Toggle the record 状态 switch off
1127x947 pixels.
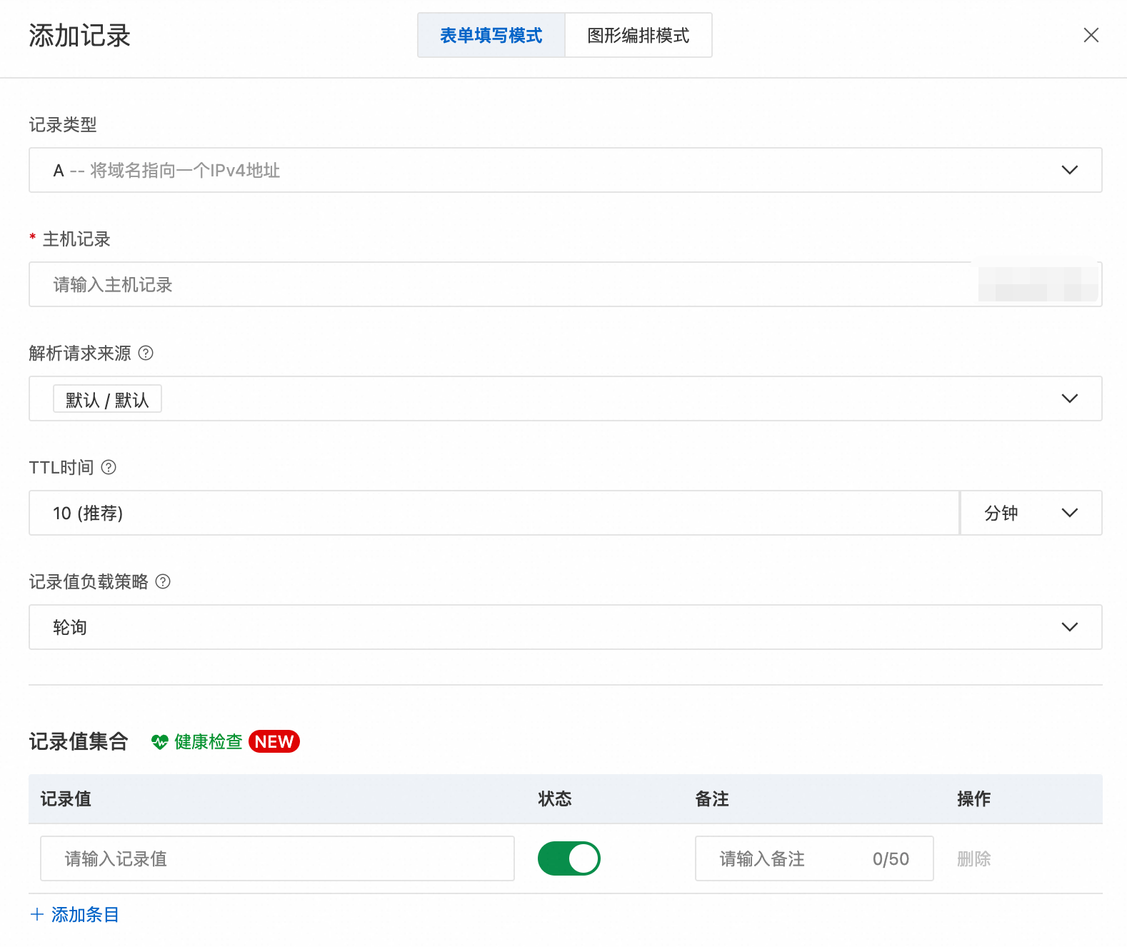[x=569, y=858]
